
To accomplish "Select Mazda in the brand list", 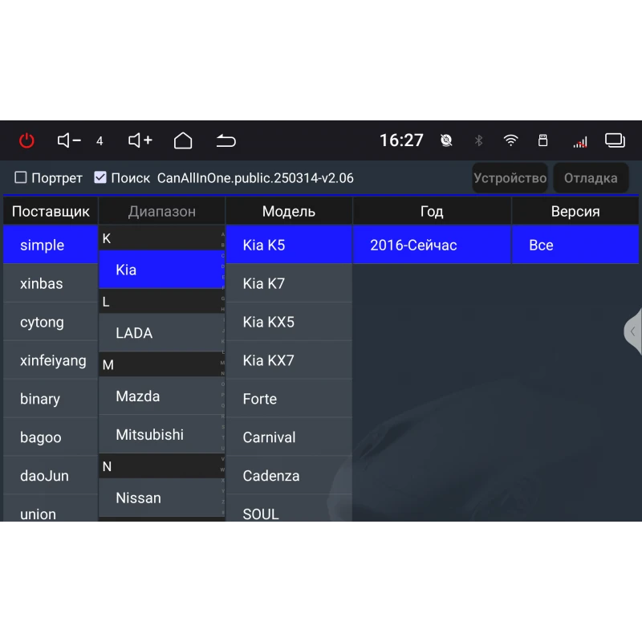I will coord(137,396).
